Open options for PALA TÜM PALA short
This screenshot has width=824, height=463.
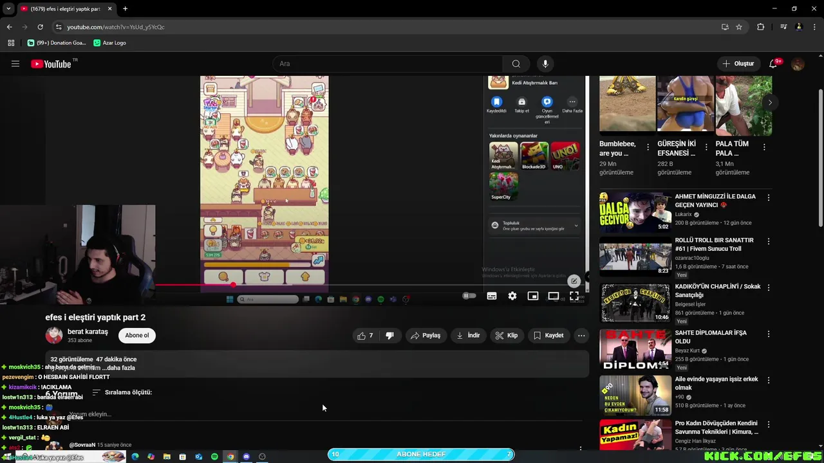click(764, 147)
